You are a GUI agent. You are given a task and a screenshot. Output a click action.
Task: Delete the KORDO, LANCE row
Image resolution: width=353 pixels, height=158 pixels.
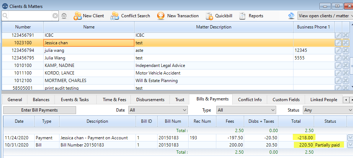pos(345,73)
